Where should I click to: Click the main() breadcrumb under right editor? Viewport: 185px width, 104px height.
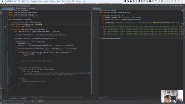point(101,99)
